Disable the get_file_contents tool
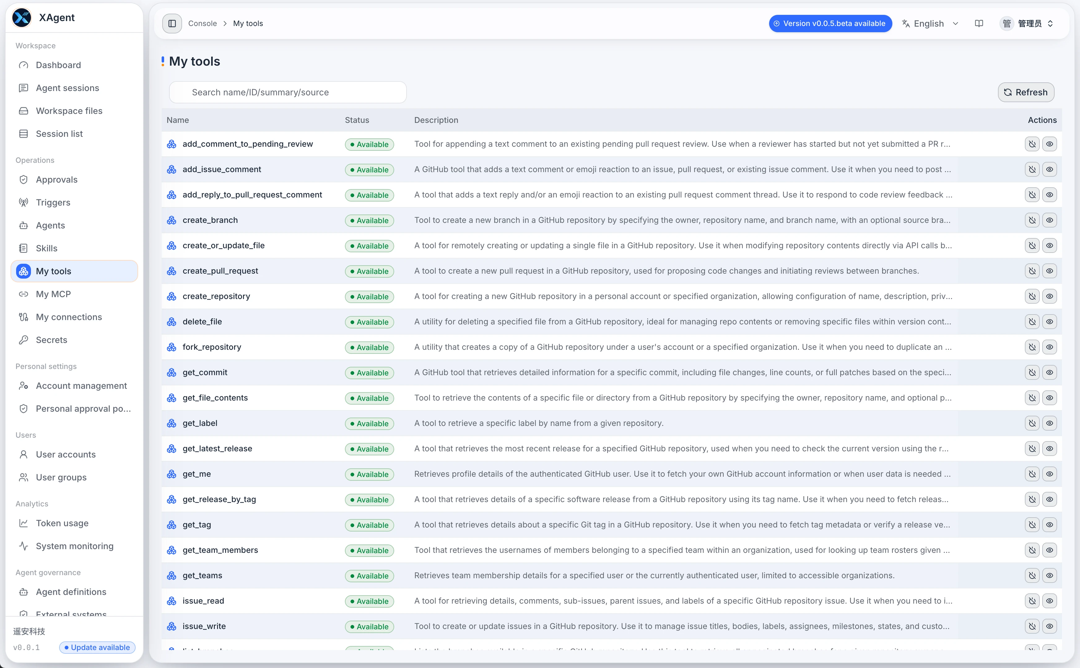The image size is (1080, 668). pyautogui.click(x=1032, y=398)
